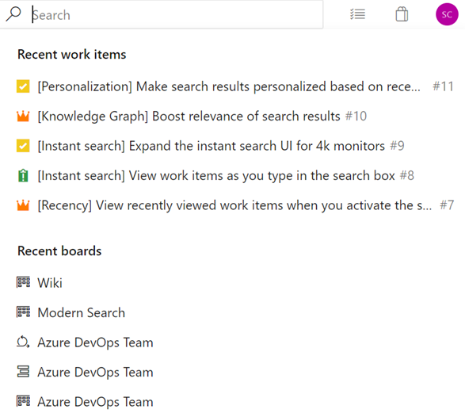Click the #11 work item number
Image resolution: width=465 pixels, height=417 pixels.
pyautogui.click(x=443, y=86)
